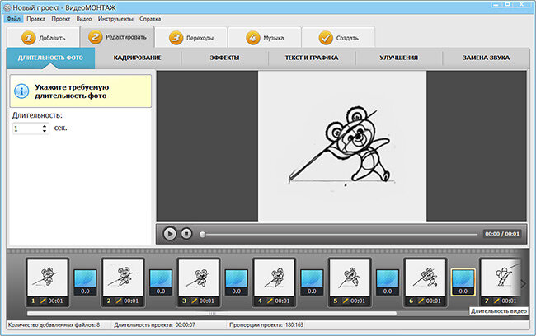This screenshot has height=336, width=536.
Task: Click the pencil edit icon on frame 5
Action: 346,301
